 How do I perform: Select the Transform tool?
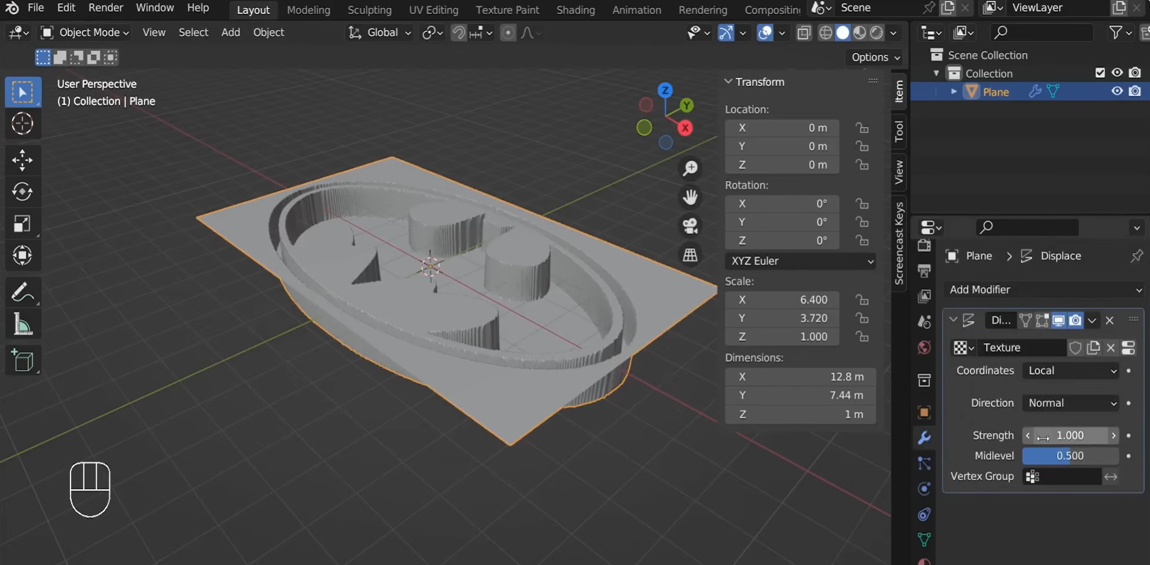coord(23,255)
